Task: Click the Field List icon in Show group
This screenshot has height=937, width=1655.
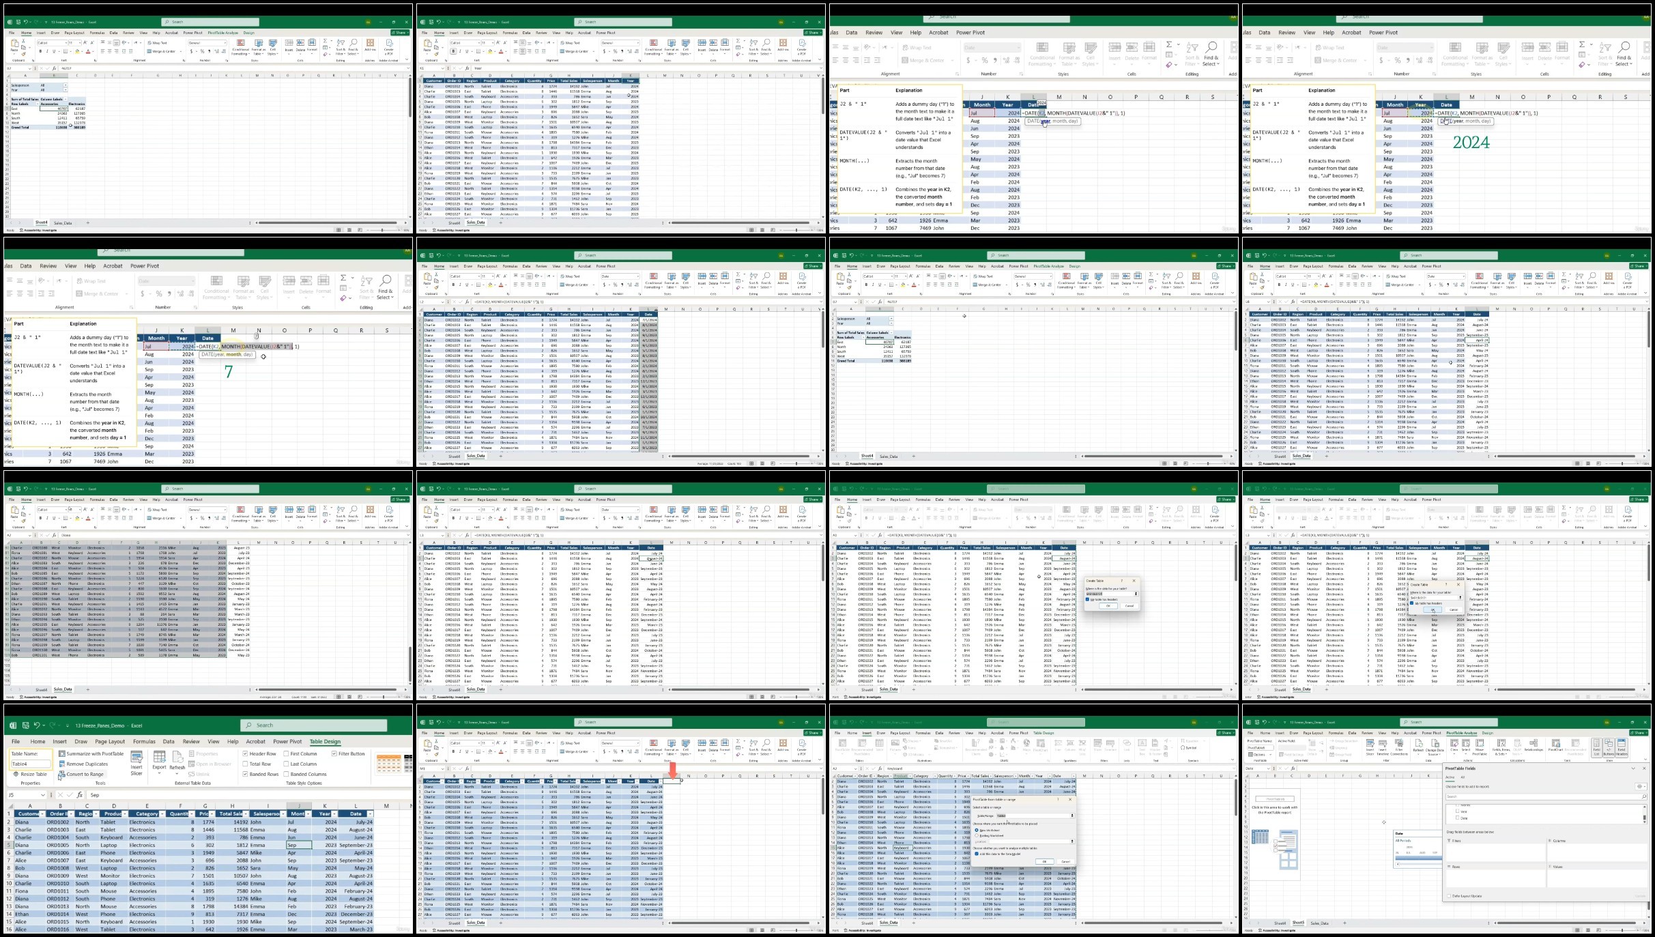Action: pyautogui.click(x=1596, y=744)
